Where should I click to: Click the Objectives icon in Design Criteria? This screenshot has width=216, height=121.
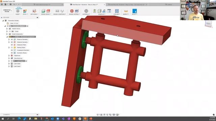pos(72,11)
